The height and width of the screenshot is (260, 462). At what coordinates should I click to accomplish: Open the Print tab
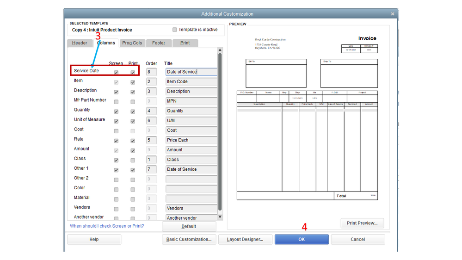pos(185,43)
